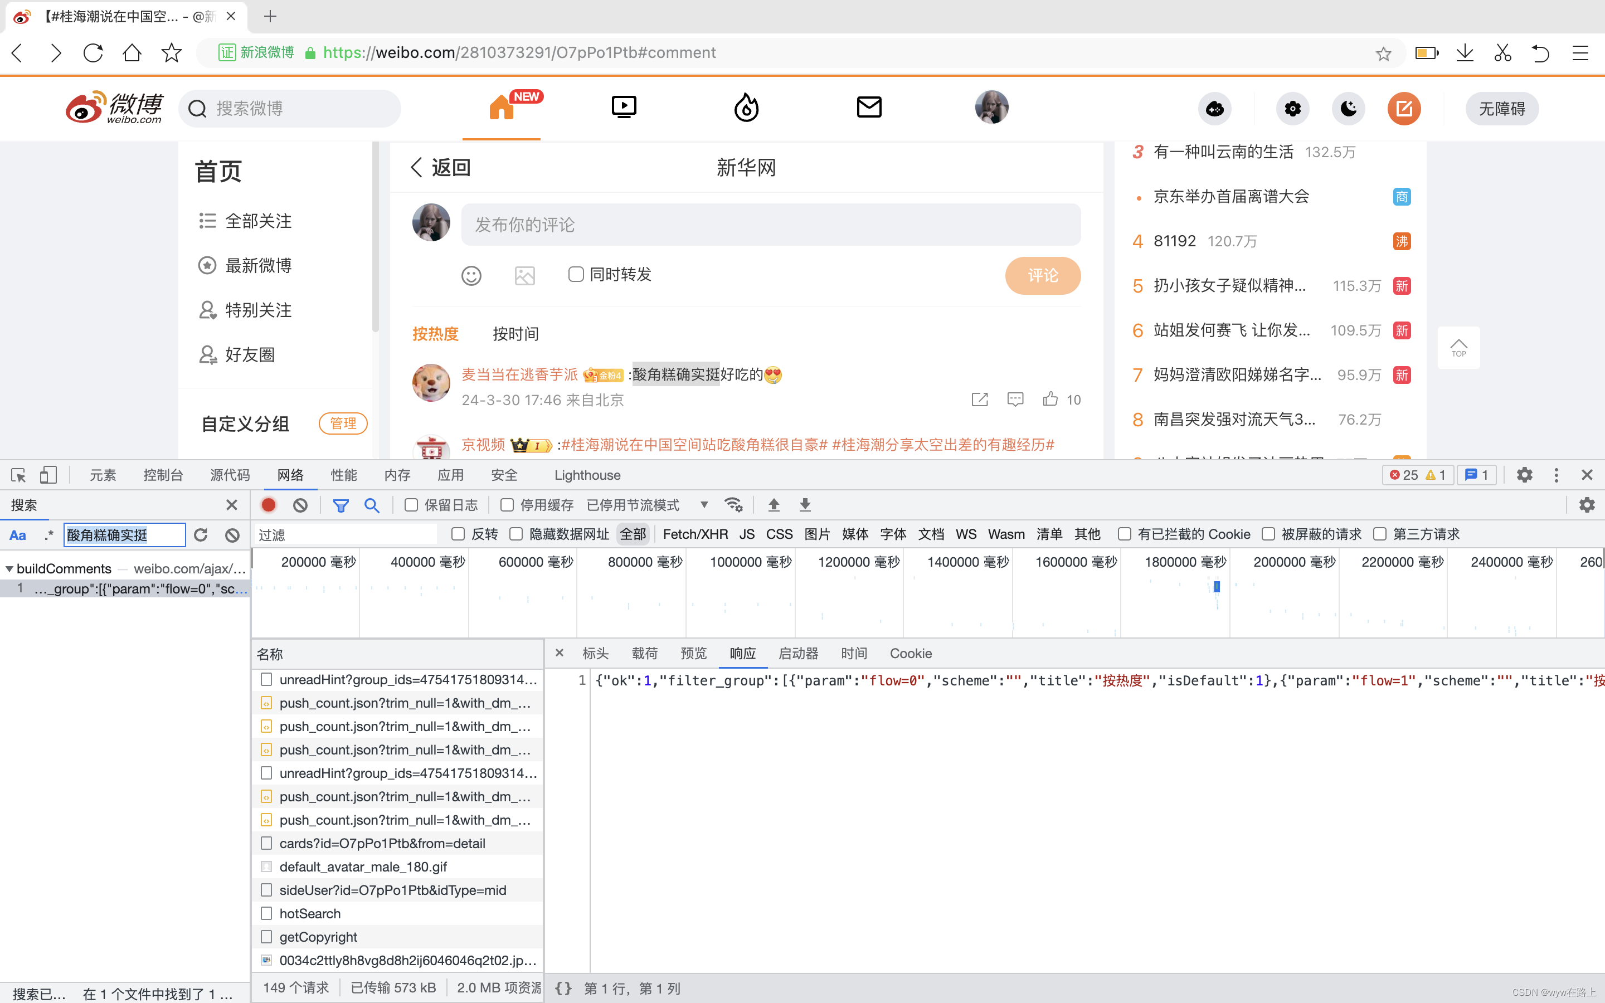Click the 搜索微博 search box
The height and width of the screenshot is (1003, 1605).
[x=290, y=108]
